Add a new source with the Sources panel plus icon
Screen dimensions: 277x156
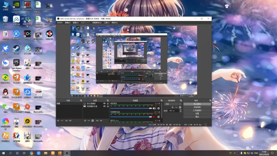click(x=85, y=121)
